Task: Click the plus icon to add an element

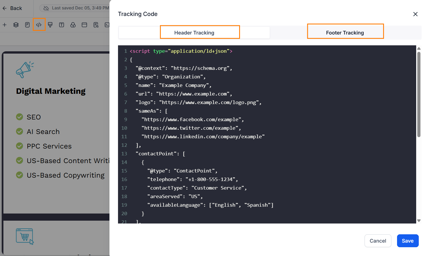Action: 5,25
